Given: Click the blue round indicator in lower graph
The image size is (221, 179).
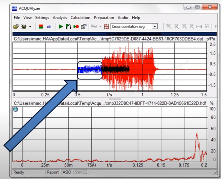Looking at the screenshot, I should [x=16, y=109].
